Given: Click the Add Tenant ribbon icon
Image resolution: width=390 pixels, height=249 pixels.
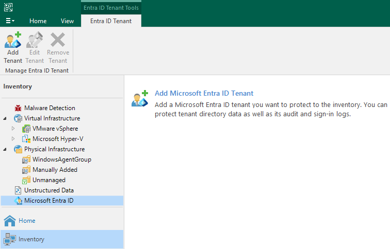Looking at the screenshot, I should pyautogui.click(x=13, y=40).
